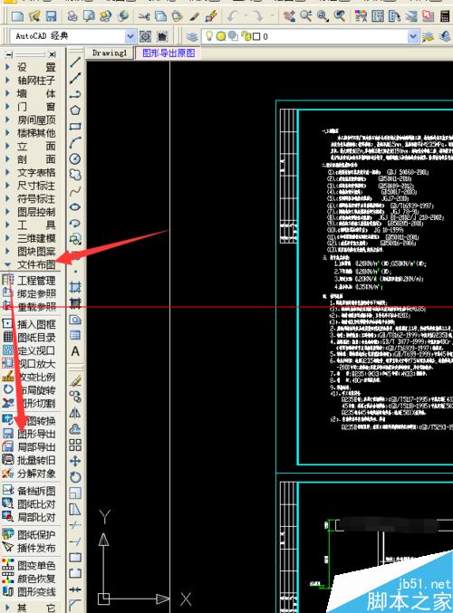Screen dimensions: 453x613
Task: Select the Ellipse draw tool
Action: [75, 207]
